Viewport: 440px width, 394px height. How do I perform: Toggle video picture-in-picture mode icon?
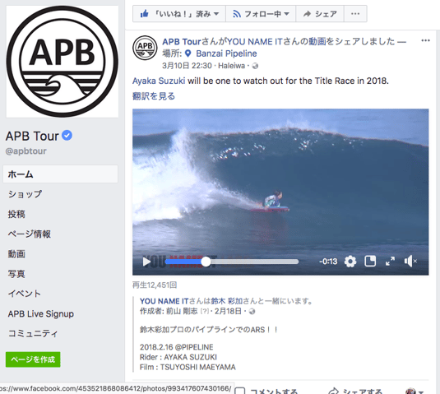370,262
